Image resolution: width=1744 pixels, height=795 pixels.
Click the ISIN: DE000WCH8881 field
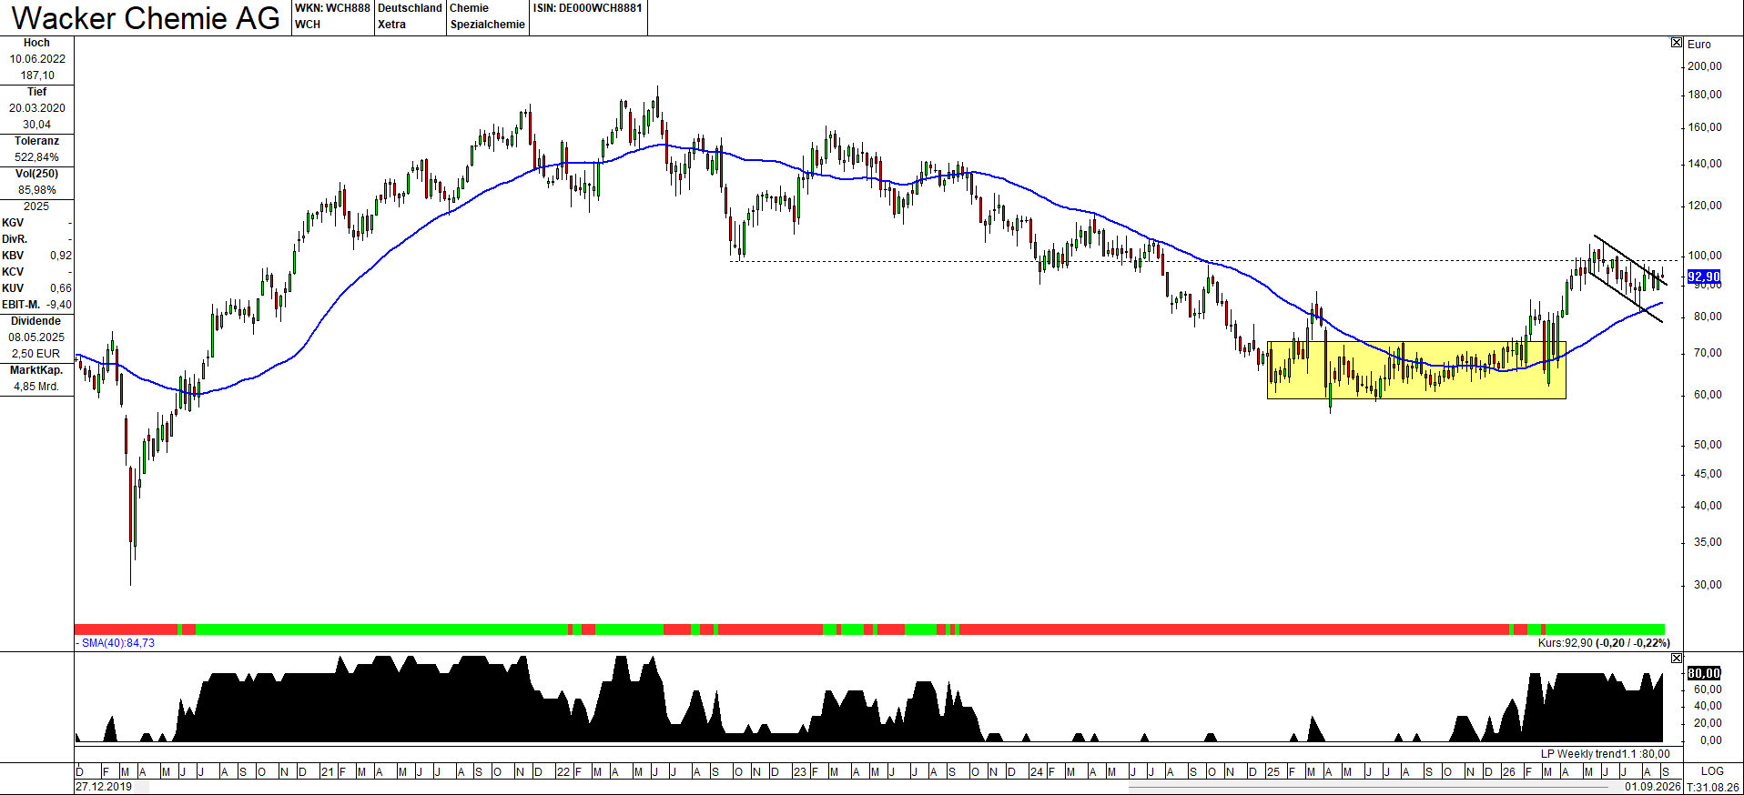[x=588, y=8]
